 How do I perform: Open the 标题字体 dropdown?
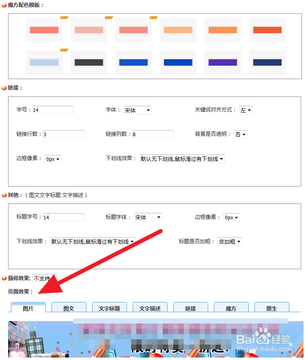click(148, 217)
